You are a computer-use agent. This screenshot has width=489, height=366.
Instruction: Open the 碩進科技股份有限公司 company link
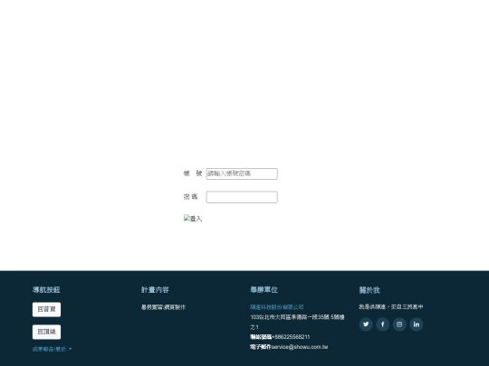click(x=277, y=307)
